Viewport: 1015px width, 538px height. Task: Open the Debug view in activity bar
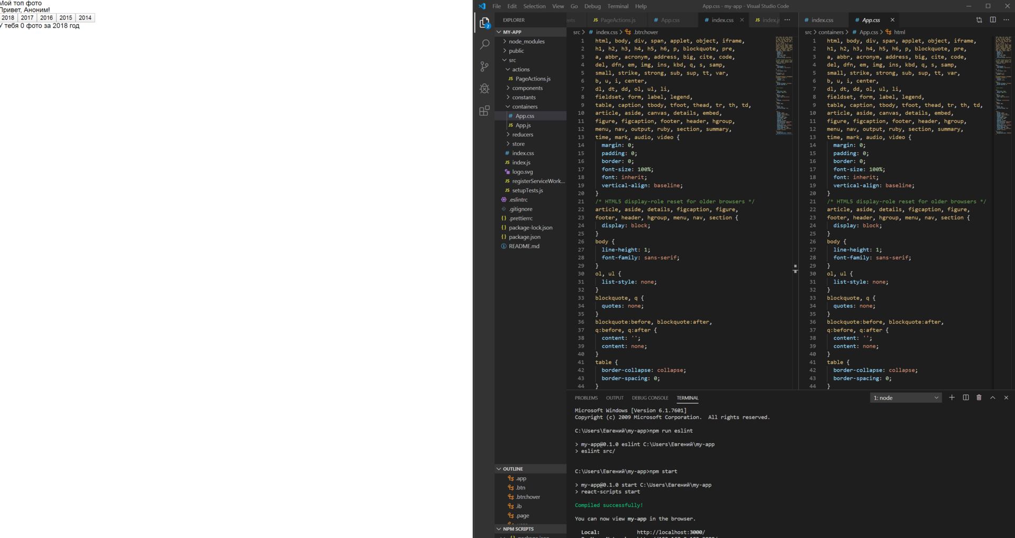click(x=484, y=88)
